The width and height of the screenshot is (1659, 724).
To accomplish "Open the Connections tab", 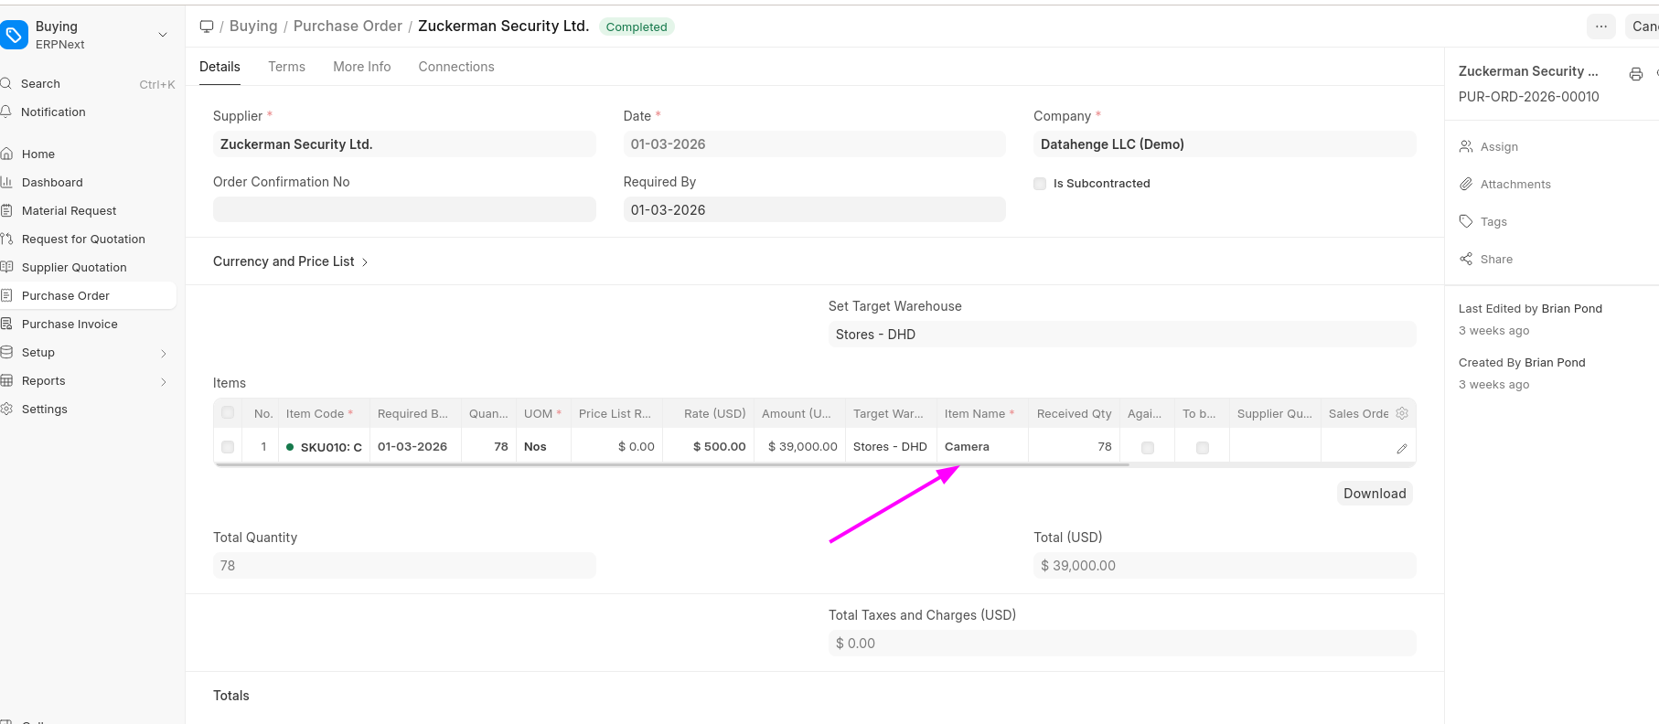I will point(455,67).
